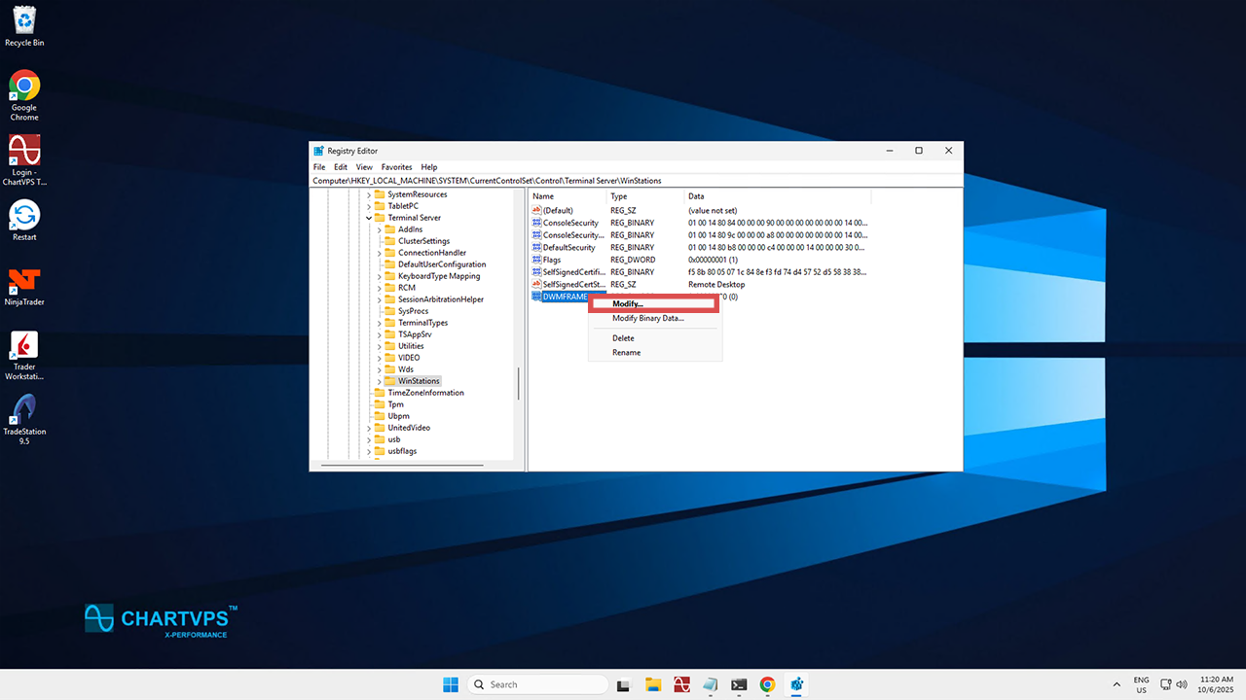Click the DefaultSecurity binary value icon
Viewport: 1246px width, 700px height.
point(536,248)
